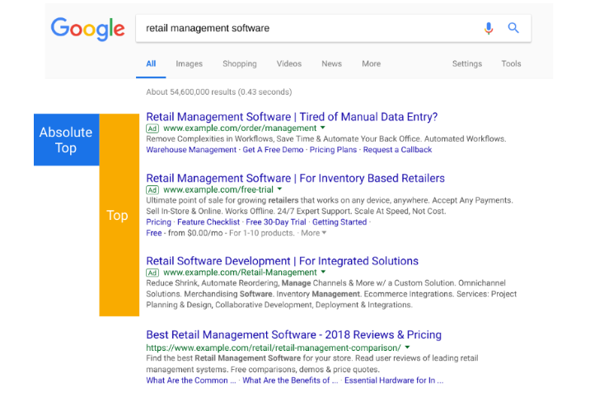Image resolution: width=590 pixels, height=397 pixels.
Task: Click 'Essential Hardware for In ...' sitelink
Action: (x=394, y=381)
